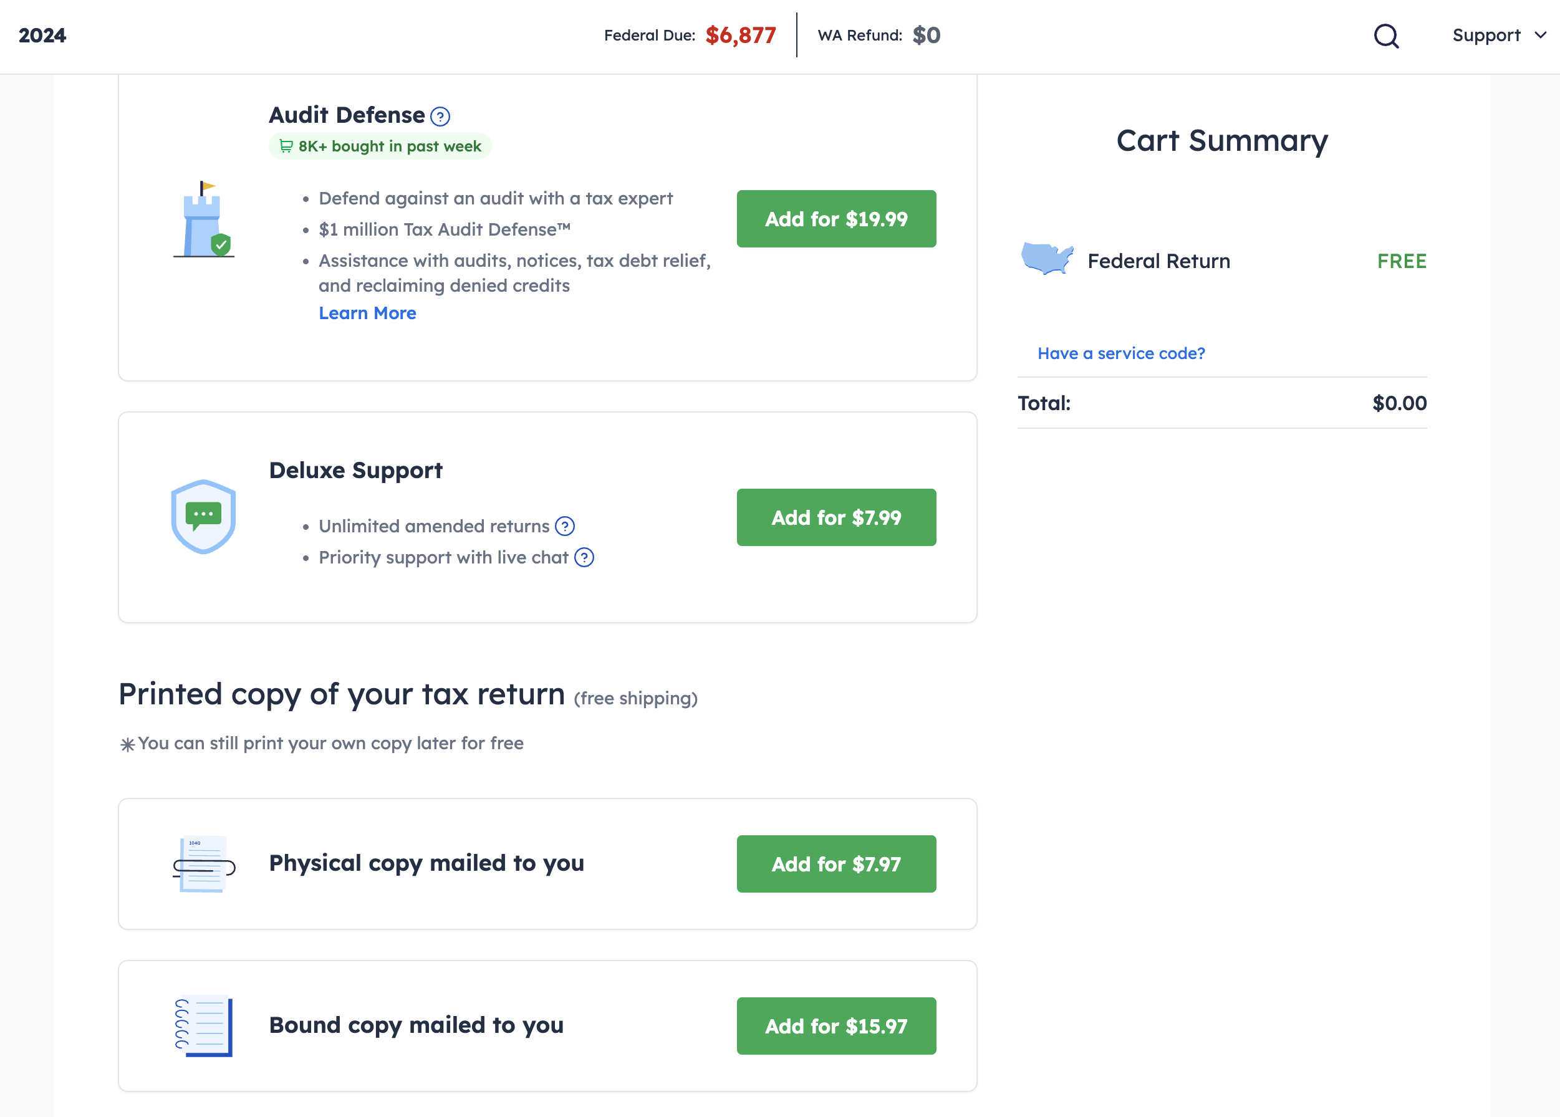Click Priority support live chat help icon
This screenshot has height=1117, width=1560.
coord(584,557)
